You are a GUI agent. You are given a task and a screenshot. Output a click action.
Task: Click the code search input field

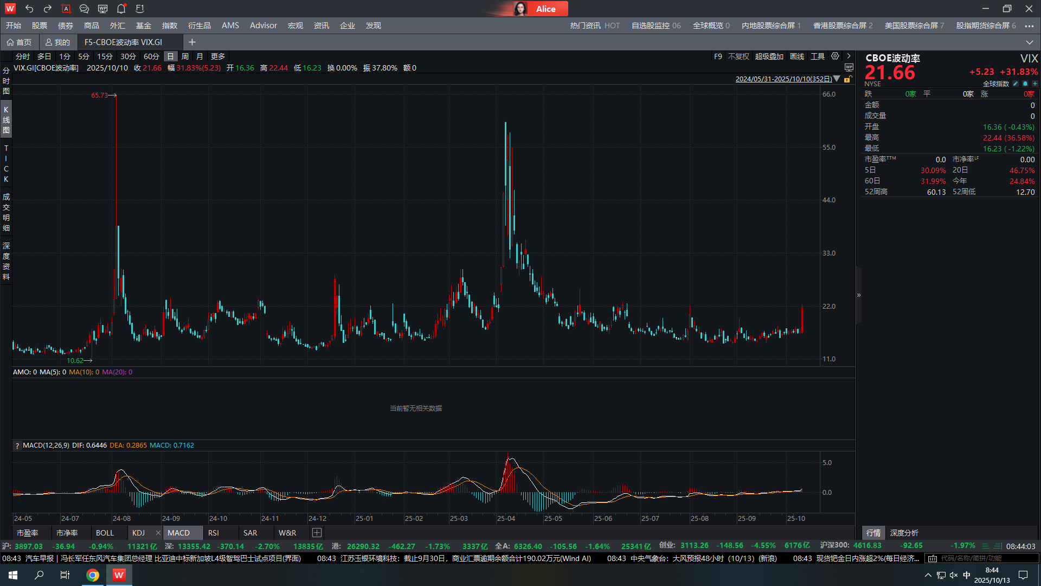click(x=981, y=558)
